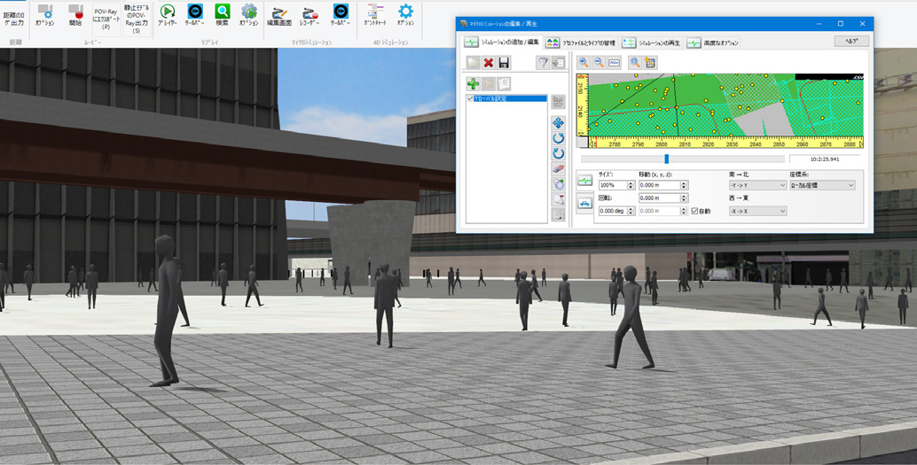The height and width of the screenshot is (465, 917).
Task: Open the Movie group's Options icon
Action: [x=45, y=16]
